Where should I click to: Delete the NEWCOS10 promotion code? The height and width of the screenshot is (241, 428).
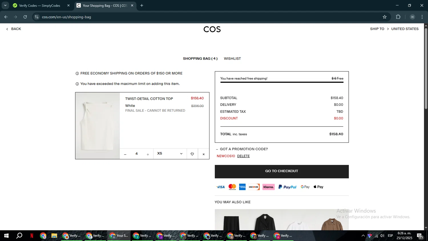coord(243,156)
